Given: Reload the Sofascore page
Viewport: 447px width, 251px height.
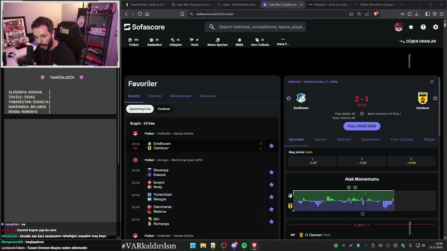Looking at the screenshot, I should point(140,14).
